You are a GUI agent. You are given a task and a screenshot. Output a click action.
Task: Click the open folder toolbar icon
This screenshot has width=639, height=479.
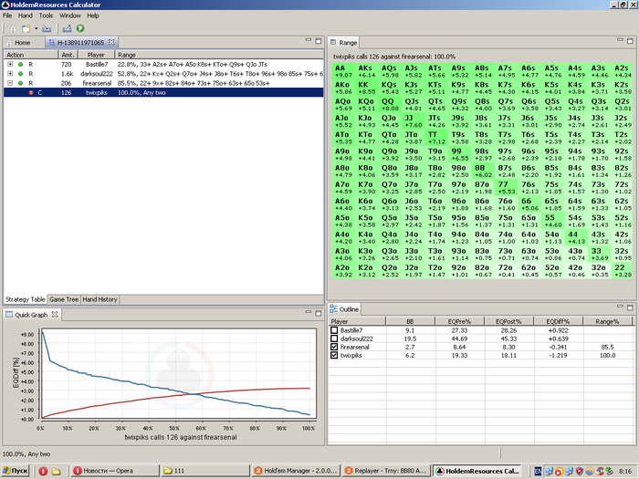click(x=46, y=29)
